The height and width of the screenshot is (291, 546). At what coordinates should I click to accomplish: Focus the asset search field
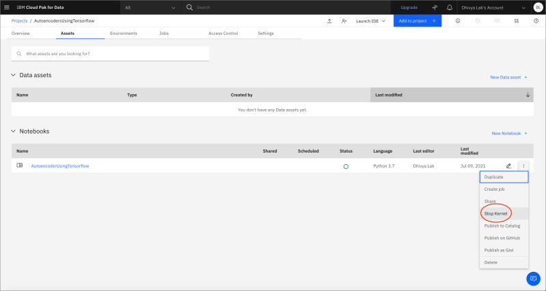point(111,54)
